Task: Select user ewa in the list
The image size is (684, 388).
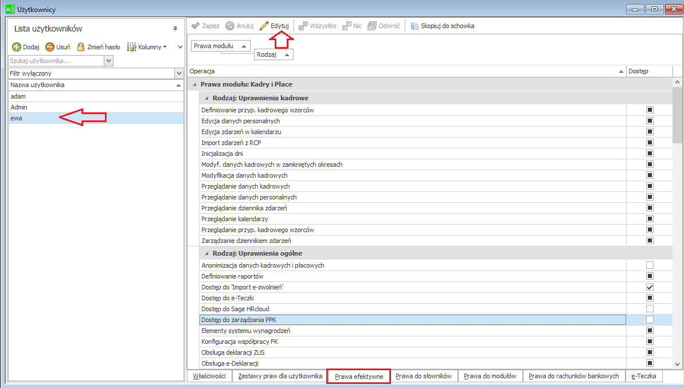Action: click(96, 118)
